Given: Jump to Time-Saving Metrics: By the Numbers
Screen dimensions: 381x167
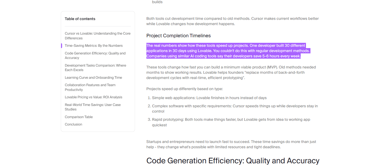Looking at the screenshot, I should pyautogui.click(x=94, y=45).
